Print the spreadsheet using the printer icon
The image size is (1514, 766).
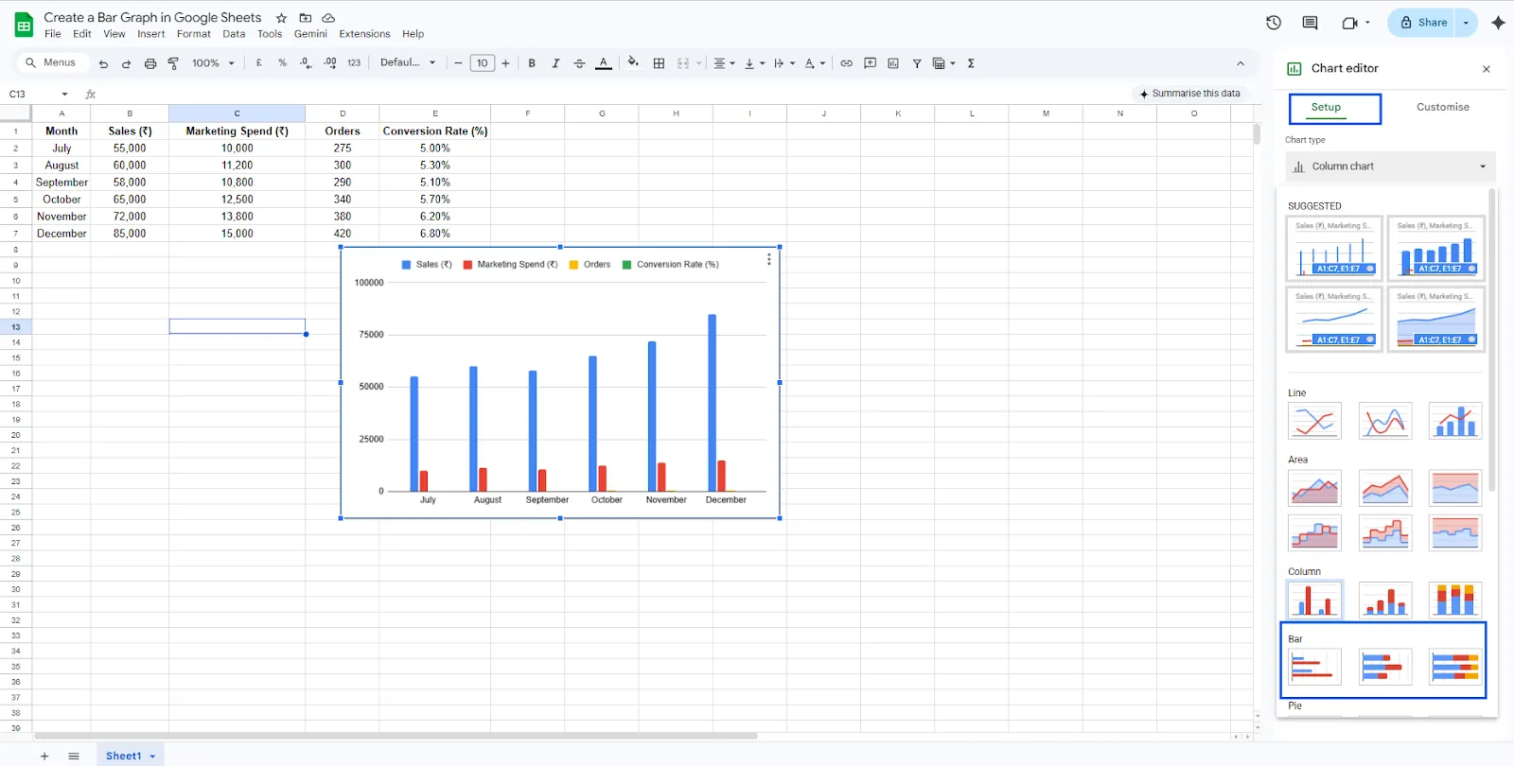point(150,63)
